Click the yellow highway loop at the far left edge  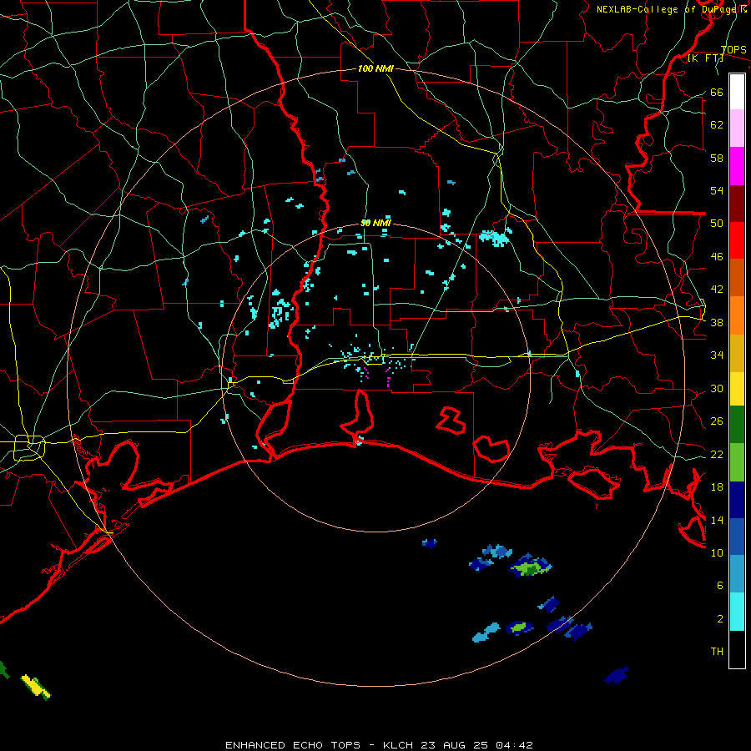(x=29, y=447)
